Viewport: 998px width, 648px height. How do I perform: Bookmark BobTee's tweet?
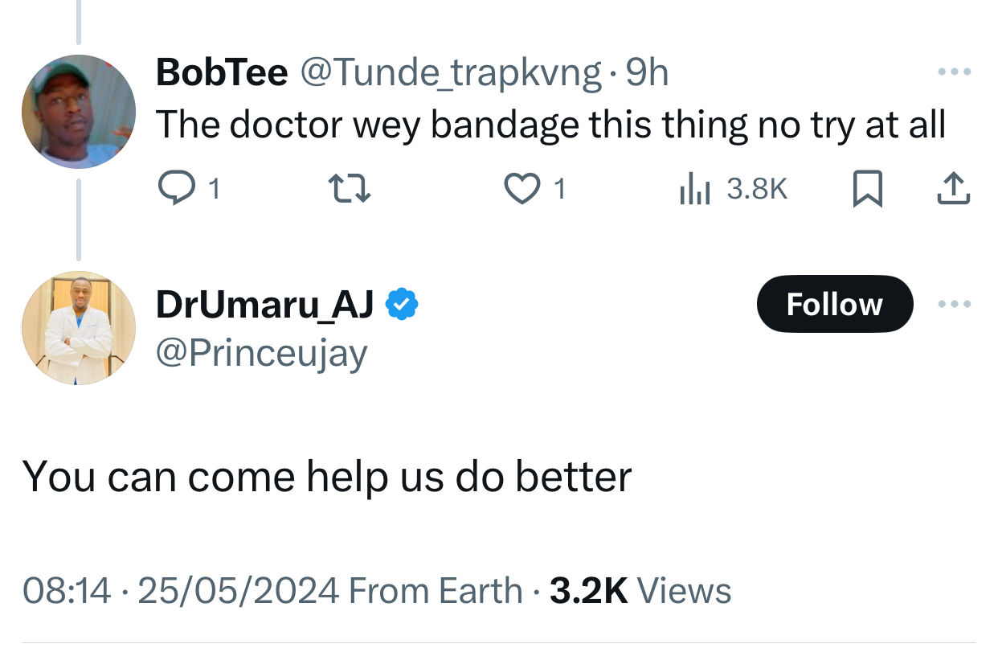tap(867, 190)
